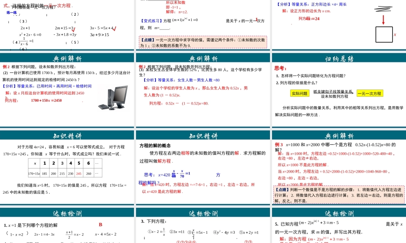Open the 典例解析 slide with 例3
Image resolution: width=406 pixels, height=243 pixels.
(x=339, y=168)
